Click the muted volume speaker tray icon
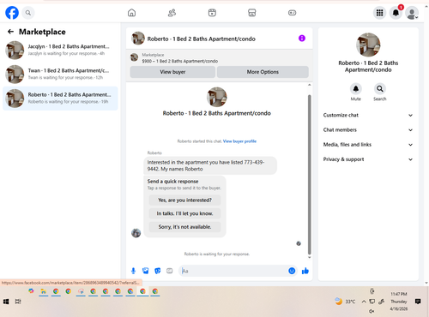 click(x=372, y=311)
